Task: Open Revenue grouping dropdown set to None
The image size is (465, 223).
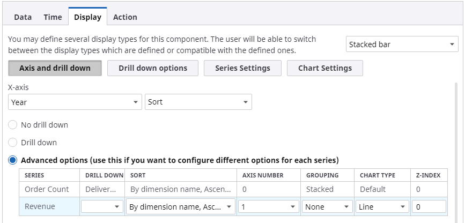Action: 327,207
